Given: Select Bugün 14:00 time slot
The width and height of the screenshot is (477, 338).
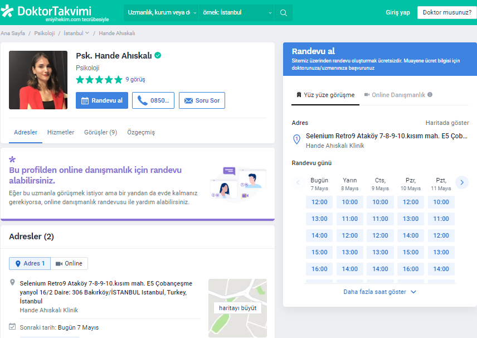Looking at the screenshot, I should (x=319, y=235).
